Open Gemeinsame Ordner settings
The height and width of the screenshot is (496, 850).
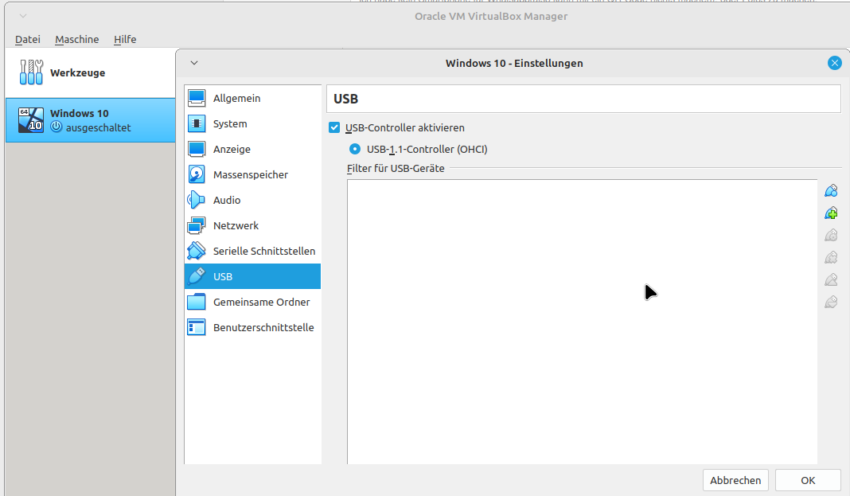[x=252, y=302]
